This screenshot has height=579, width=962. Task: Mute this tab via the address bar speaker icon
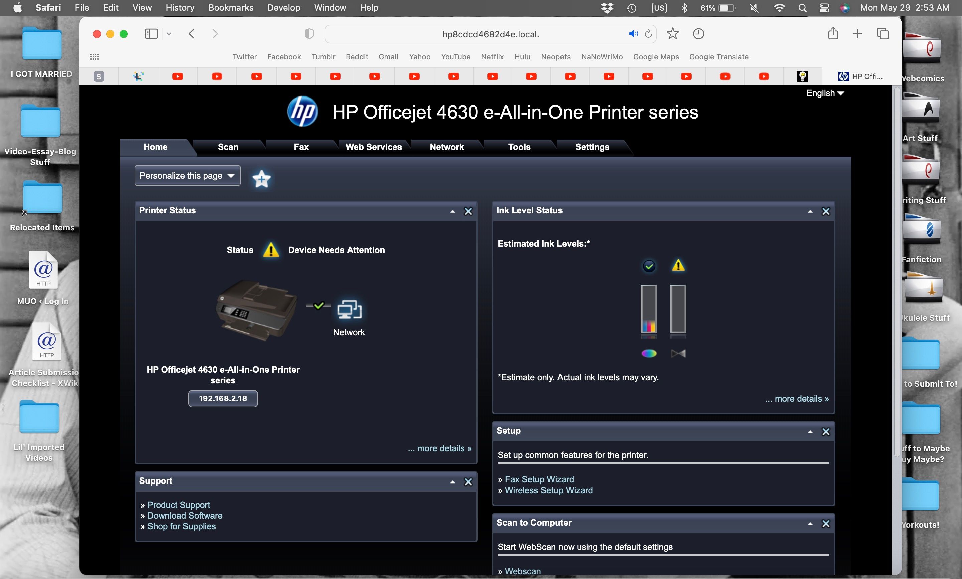pyautogui.click(x=633, y=34)
